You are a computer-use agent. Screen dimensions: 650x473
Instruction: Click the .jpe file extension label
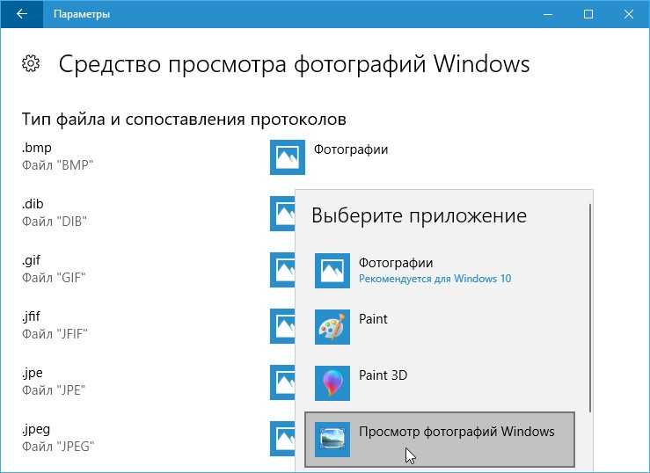(x=33, y=373)
